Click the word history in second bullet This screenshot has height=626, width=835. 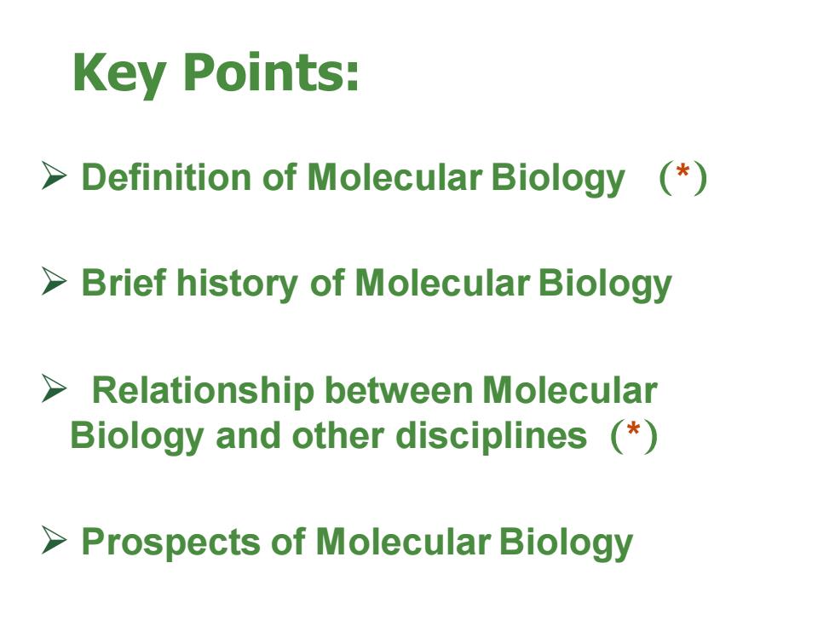pyautogui.click(x=237, y=284)
